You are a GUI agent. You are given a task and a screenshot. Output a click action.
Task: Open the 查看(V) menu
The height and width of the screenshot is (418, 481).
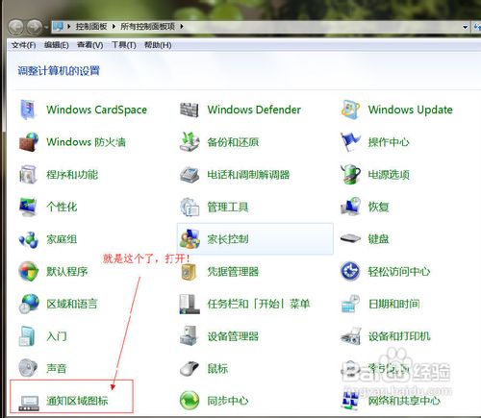(x=90, y=45)
